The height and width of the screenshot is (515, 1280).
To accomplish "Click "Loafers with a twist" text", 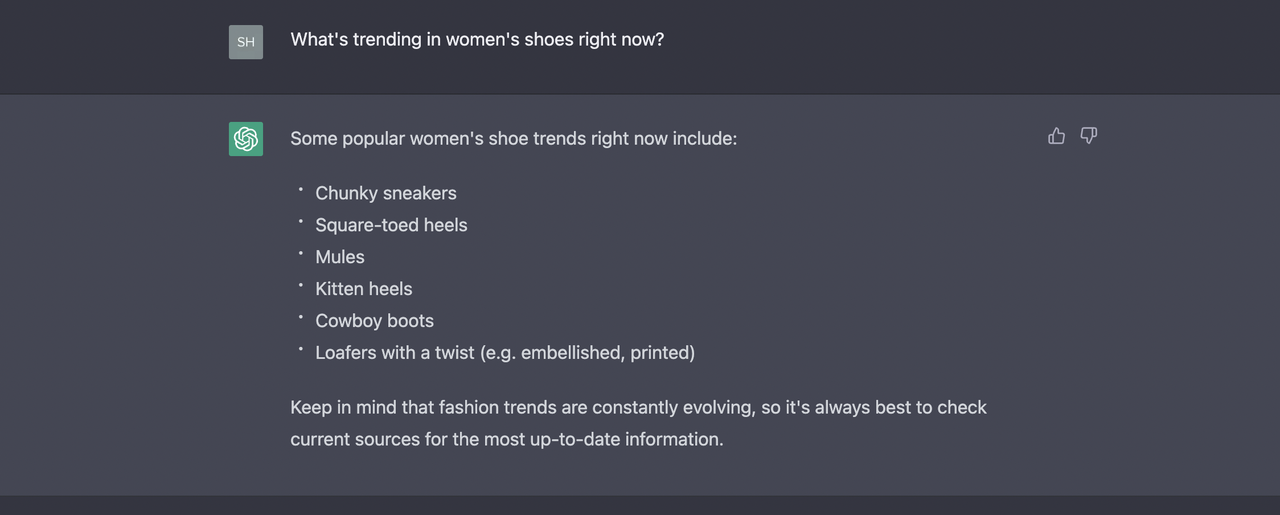I will click(x=395, y=353).
